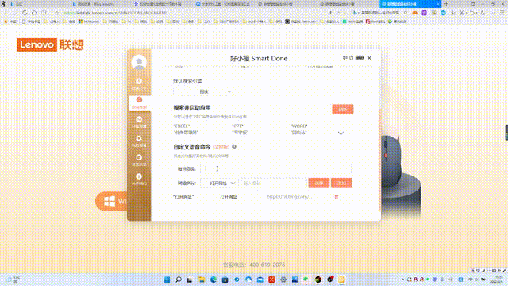Click the URL input field beside 打开网址 dropdown
The width and height of the screenshot is (508, 286).
coord(274,184)
